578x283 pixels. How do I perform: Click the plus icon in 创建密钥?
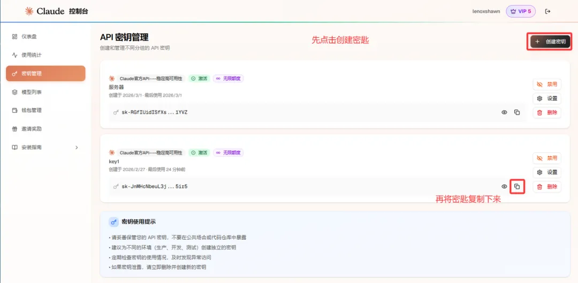(x=537, y=42)
